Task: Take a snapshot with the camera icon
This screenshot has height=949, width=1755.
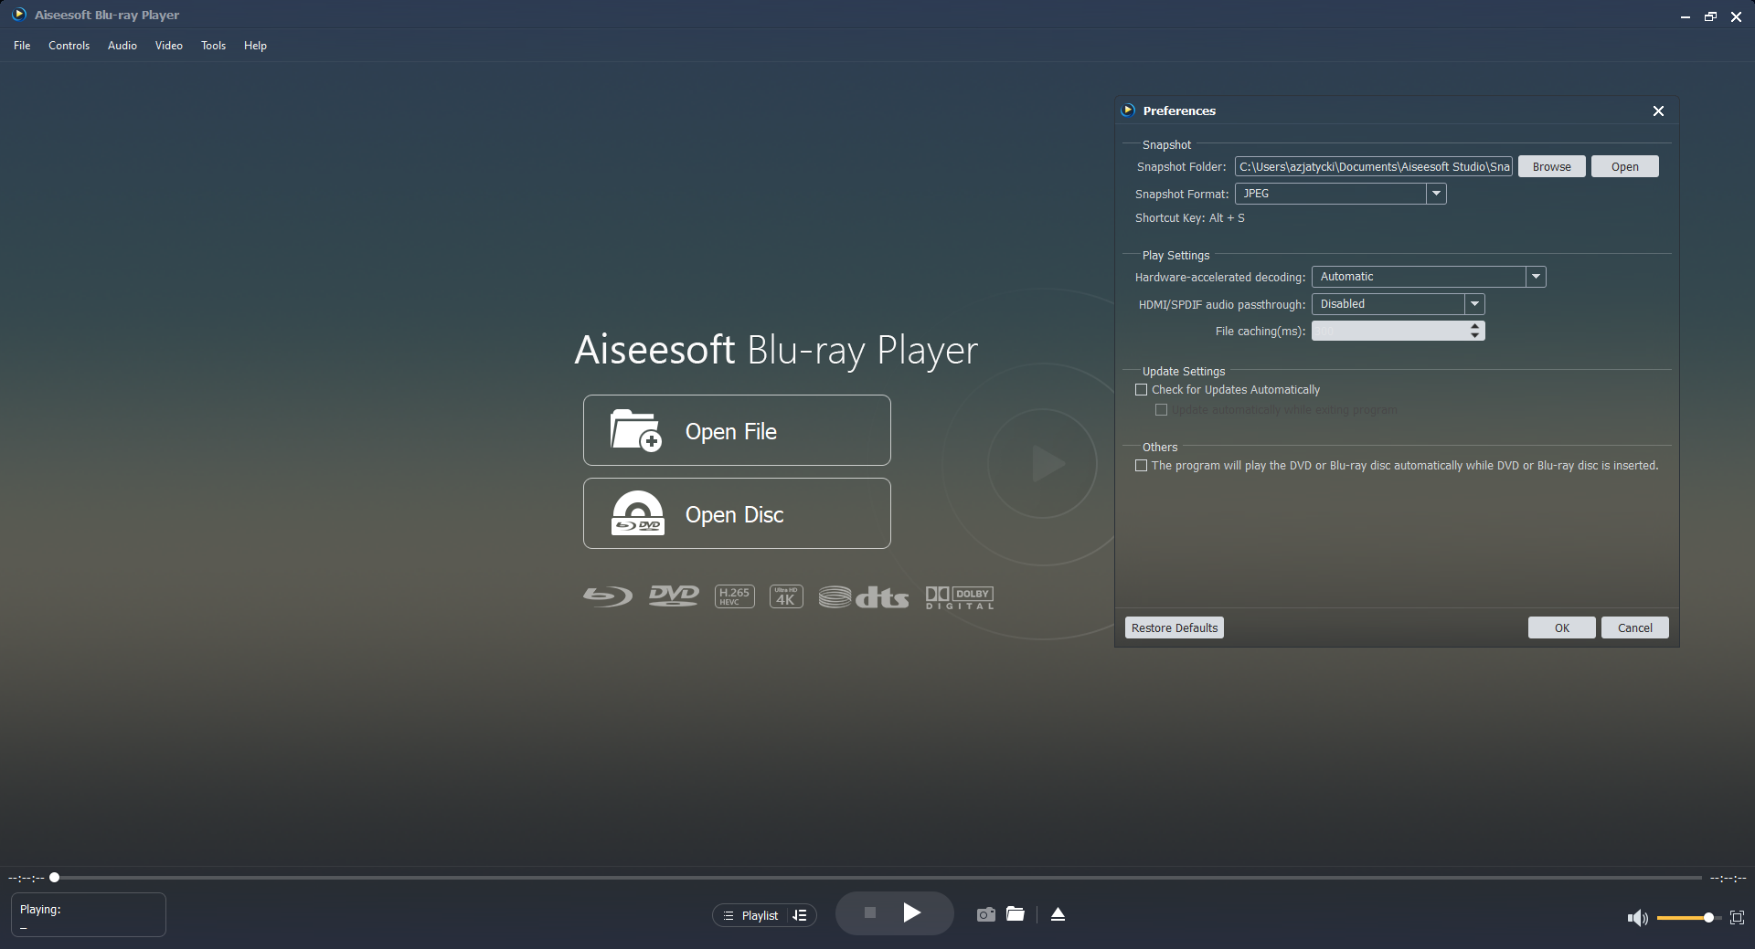Action: pyautogui.click(x=985, y=914)
